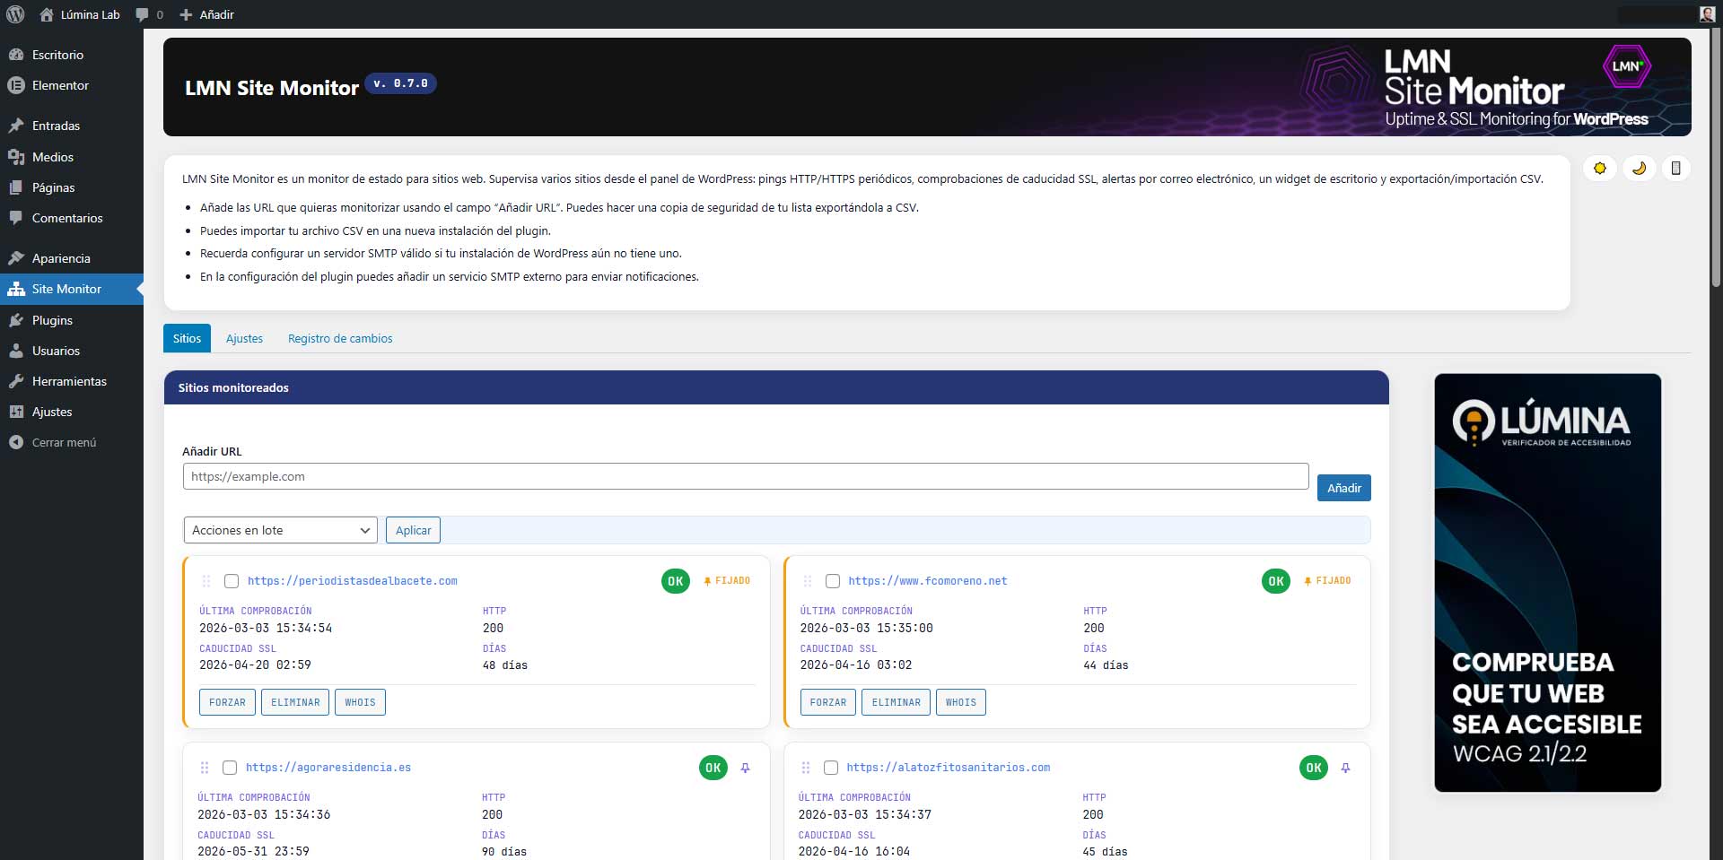Viewport: 1723px width, 860px height.
Task: Grab the drag handle of periodistasdealbacete.com card
Action: (206, 581)
